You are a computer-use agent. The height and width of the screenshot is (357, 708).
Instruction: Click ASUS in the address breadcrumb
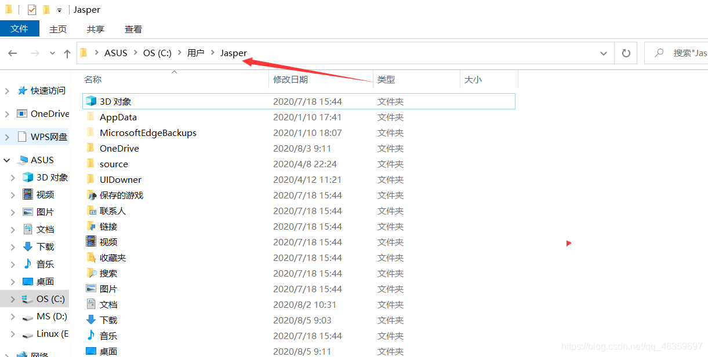[x=116, y=53]
